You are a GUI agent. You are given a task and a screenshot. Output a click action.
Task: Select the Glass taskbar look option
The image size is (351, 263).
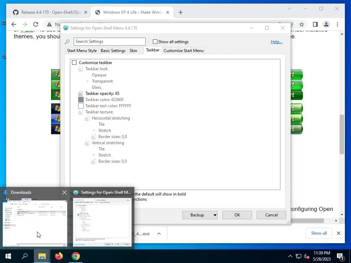coord(96,87)
